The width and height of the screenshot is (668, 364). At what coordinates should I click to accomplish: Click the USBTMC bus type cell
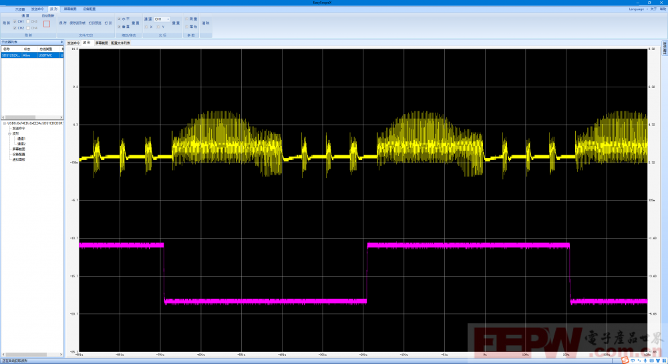coord(49,55)
